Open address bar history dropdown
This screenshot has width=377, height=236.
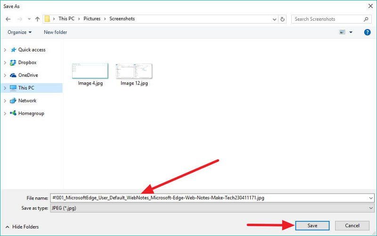(x=274, y=19)
